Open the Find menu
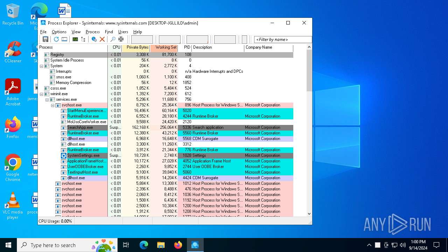The width and height of the screenshot is (448, 252). [109, 32]
